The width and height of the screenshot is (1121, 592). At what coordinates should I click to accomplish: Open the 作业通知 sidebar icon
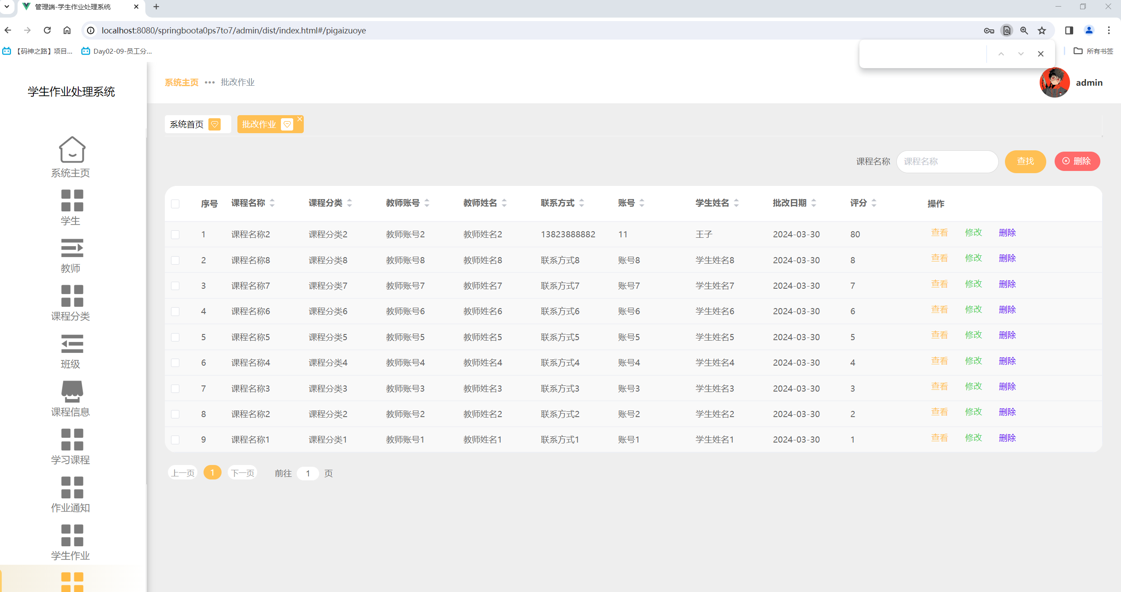72,487
